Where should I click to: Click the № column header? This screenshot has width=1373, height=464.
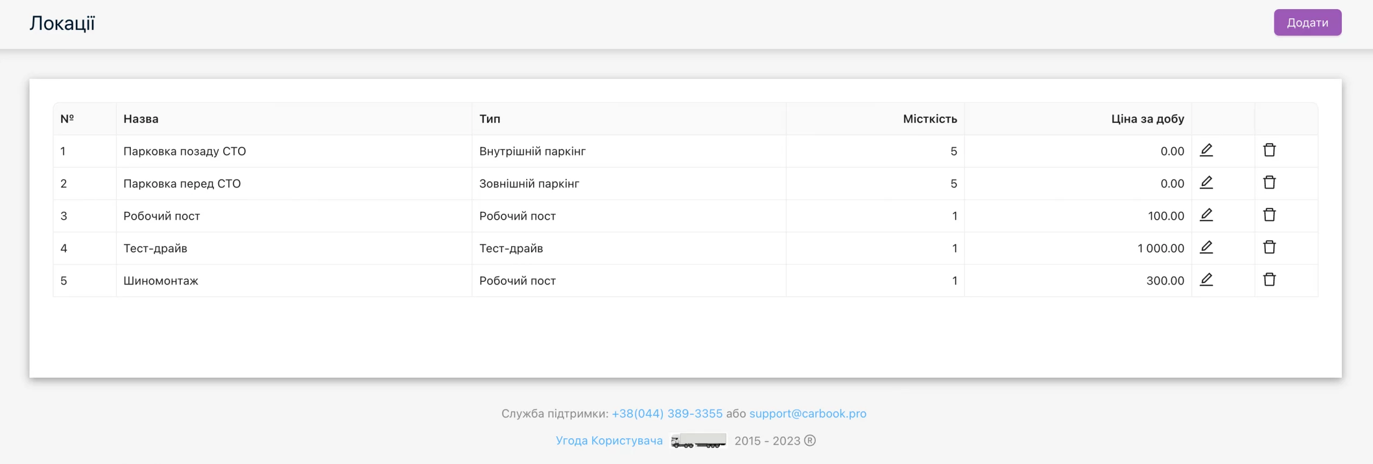point(85,119)
